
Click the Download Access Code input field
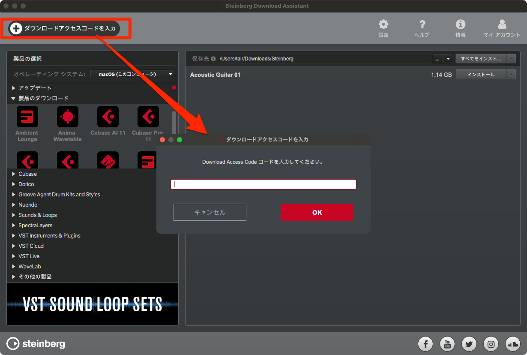point(263,184)
